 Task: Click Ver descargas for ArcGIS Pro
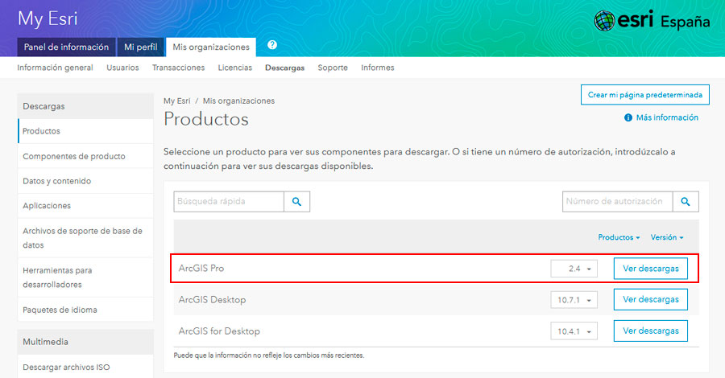[x=651, y=269]
